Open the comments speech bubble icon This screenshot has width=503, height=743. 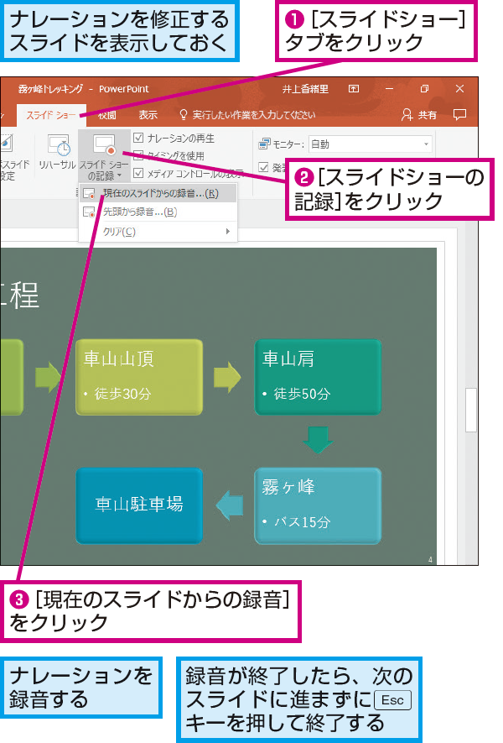pyautogui.click(x=459, y=115)
